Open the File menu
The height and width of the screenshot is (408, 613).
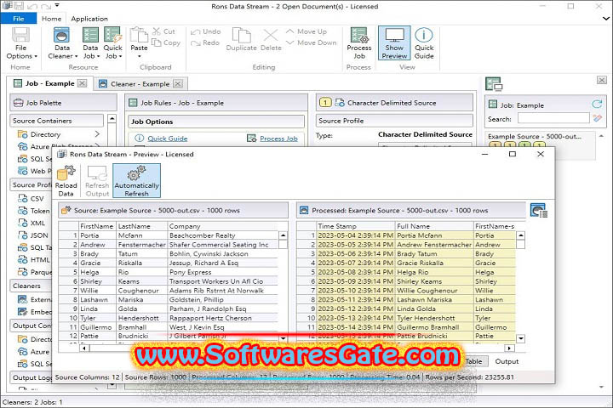point(19,19)
